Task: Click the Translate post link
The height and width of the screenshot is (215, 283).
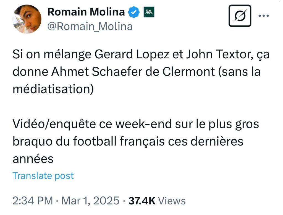Action: [x=43, y=176]
